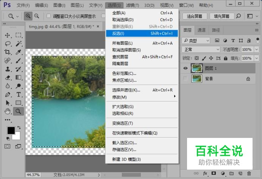Screen dimensions: 262x179
Task: Switch to the 路径 tab
Action: [216, 30]
